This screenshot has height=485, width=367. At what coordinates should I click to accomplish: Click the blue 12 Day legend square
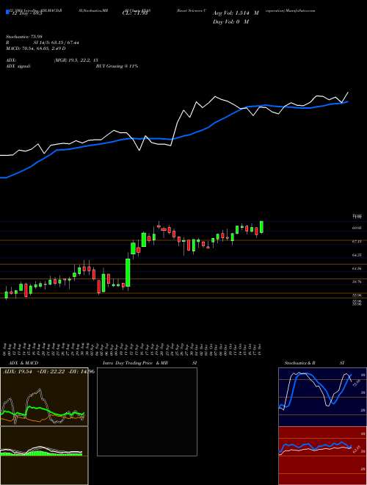(x=7, y=12)
